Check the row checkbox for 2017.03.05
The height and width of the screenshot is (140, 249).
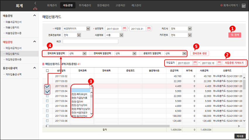tap(47, 106)
